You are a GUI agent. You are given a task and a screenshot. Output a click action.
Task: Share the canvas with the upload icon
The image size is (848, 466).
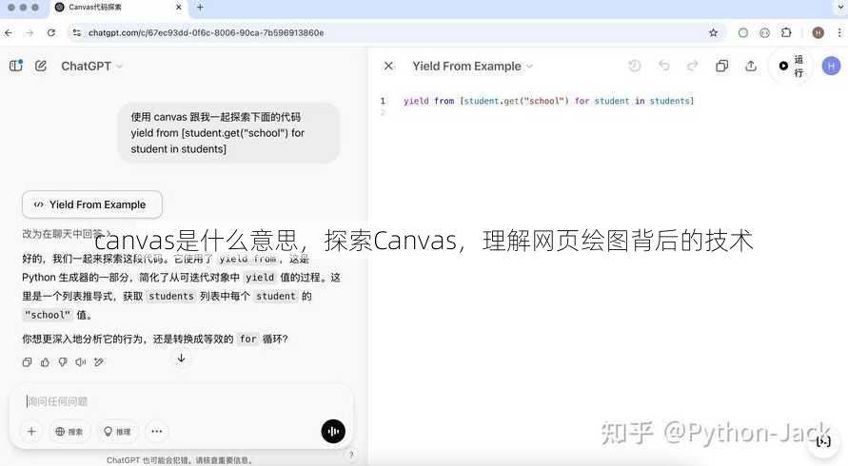751,66
